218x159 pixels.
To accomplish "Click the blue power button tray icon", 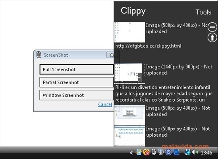I will click(168, 152).
